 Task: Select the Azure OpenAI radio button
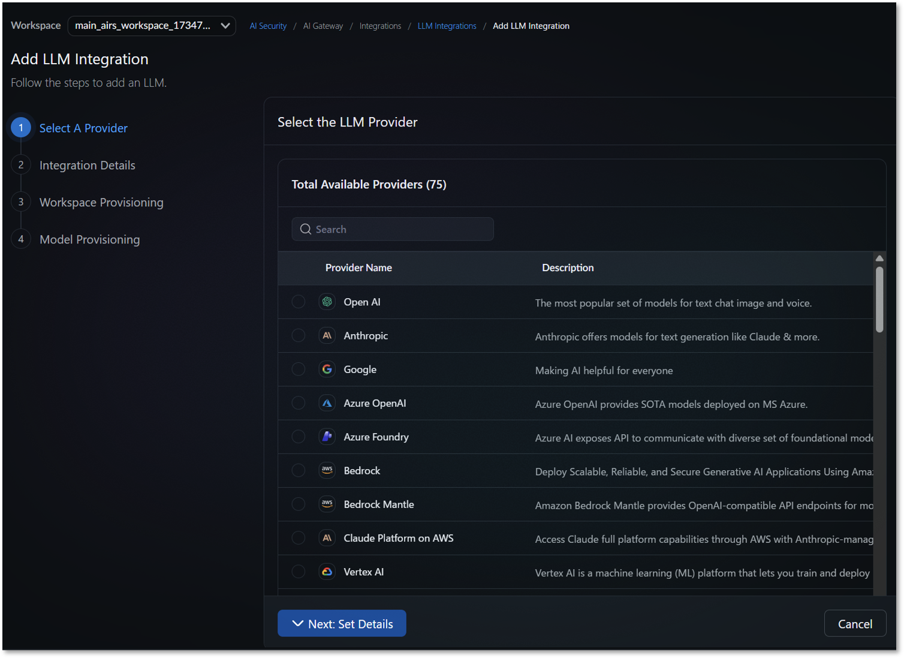298,403
